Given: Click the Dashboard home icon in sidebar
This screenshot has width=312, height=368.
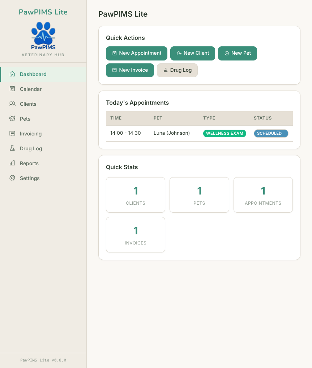Looking at the screenshot, I should [12, 74].
